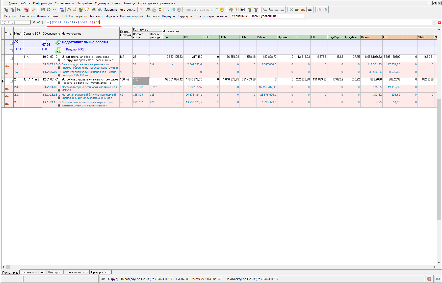
Task: Click into the cell address field ЛС1.Р1.V2
Action: (16, 22)
